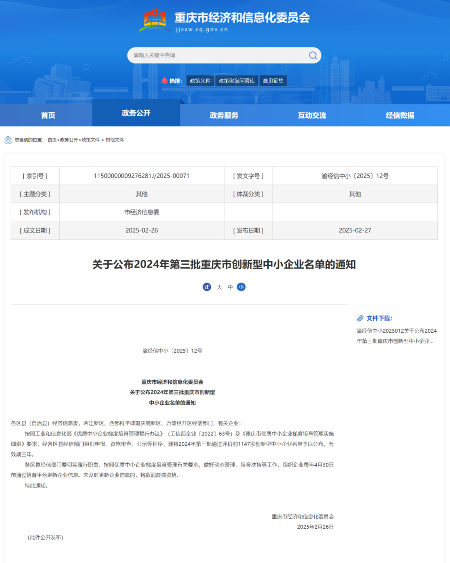Click the location pin breadcrumb icon
Screen dimensions: 450x563
click(x=8, y=140)
